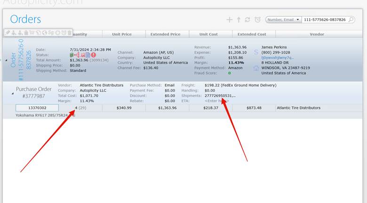Click the blue document status icon
The width and height of the screenshot is (367, 203).
[88, 55]
